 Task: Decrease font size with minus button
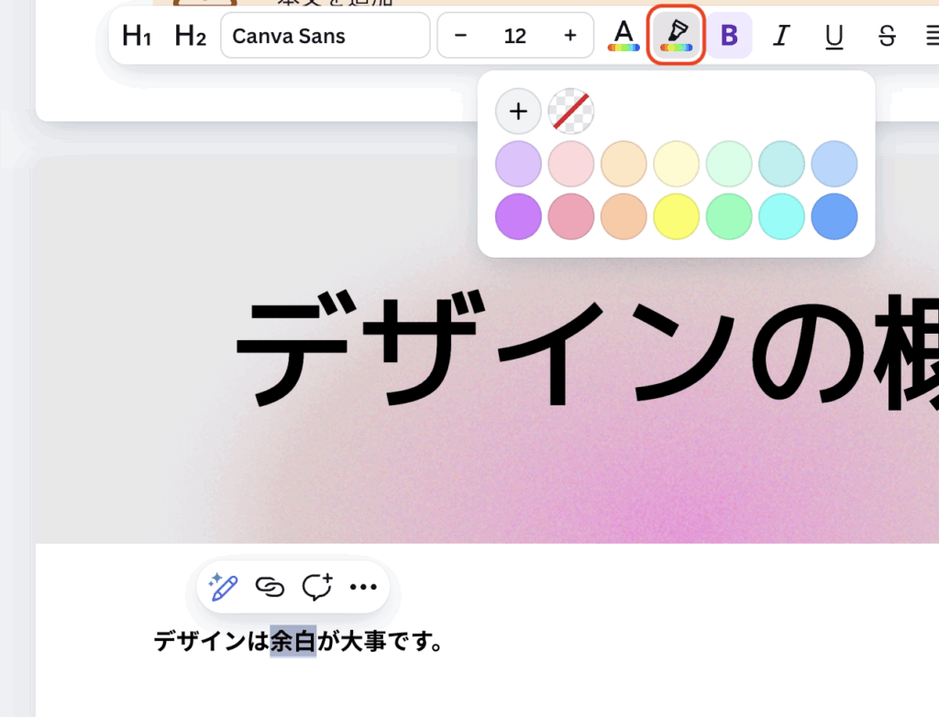click(x=461, y=36)
